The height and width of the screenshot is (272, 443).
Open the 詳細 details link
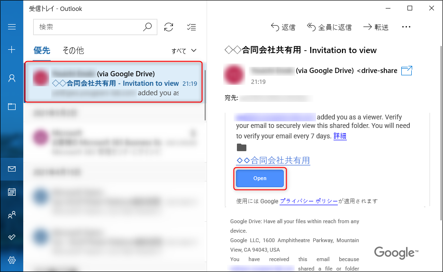pyautogui.click(x=340, y=136)
